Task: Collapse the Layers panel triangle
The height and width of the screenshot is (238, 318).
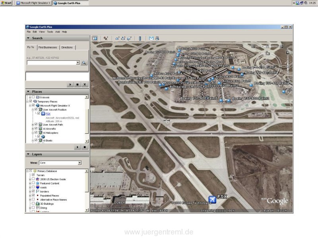Action: tap(28, 154)
